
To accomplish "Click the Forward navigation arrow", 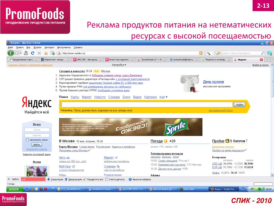I will tap(16, 53).
